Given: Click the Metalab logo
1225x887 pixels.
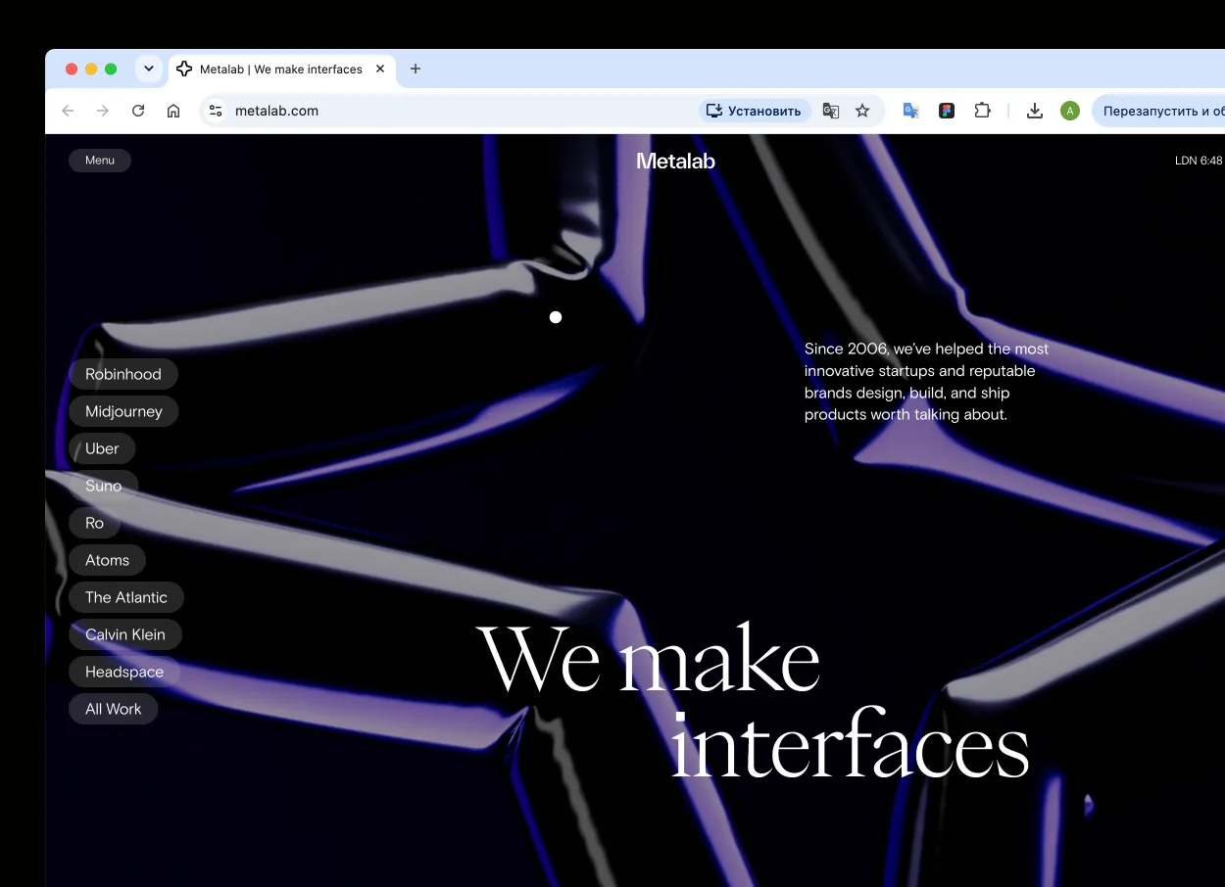Looking at the screenshot, I should (675, 161).
